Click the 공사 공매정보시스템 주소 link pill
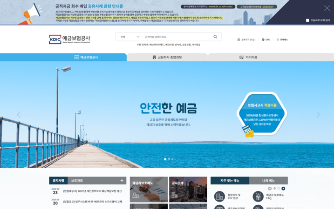This screenshot has height=209, width=334. click(x=208, y=7)
